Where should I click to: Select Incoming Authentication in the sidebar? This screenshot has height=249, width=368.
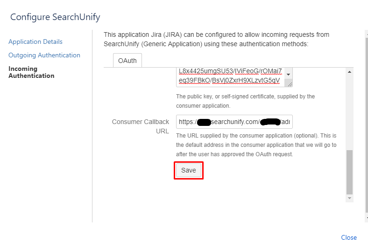31,72
